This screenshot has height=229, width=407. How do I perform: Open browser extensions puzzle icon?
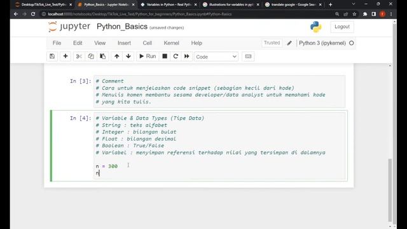[365, 14]
